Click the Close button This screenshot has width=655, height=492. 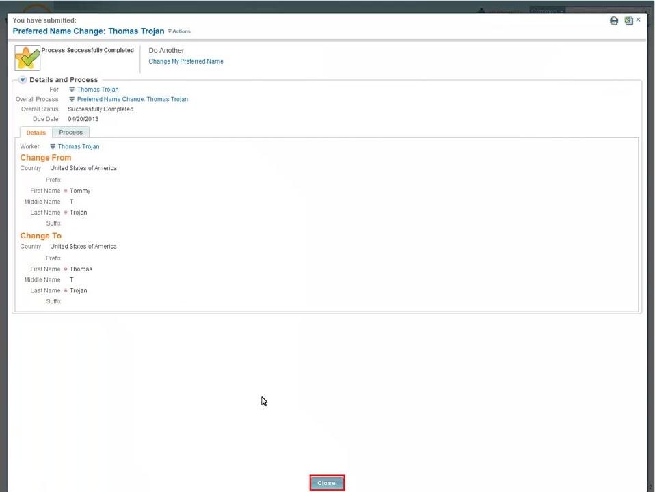point(327,483)
